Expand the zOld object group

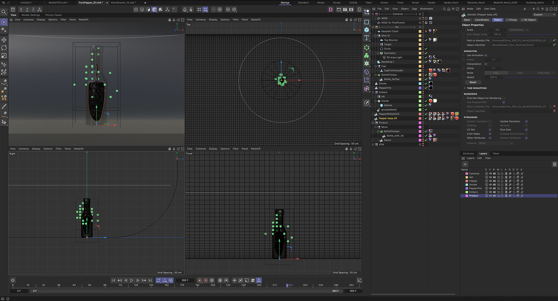pos(373,145)
